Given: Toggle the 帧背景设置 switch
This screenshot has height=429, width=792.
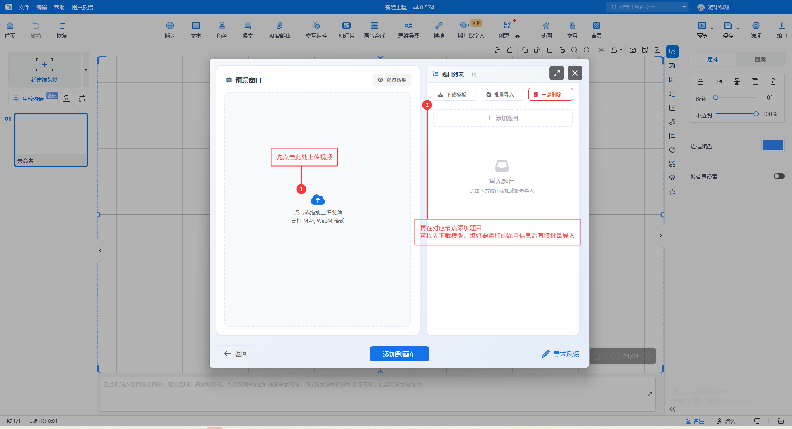Looking at the screenshot, I should (779, 177).
